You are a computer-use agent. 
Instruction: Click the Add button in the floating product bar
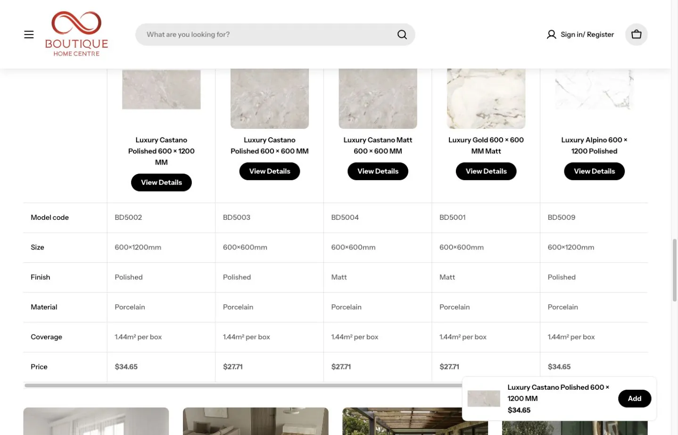click(634, 399)
